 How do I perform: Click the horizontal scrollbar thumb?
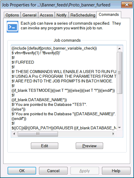click(x=38, y=134)
